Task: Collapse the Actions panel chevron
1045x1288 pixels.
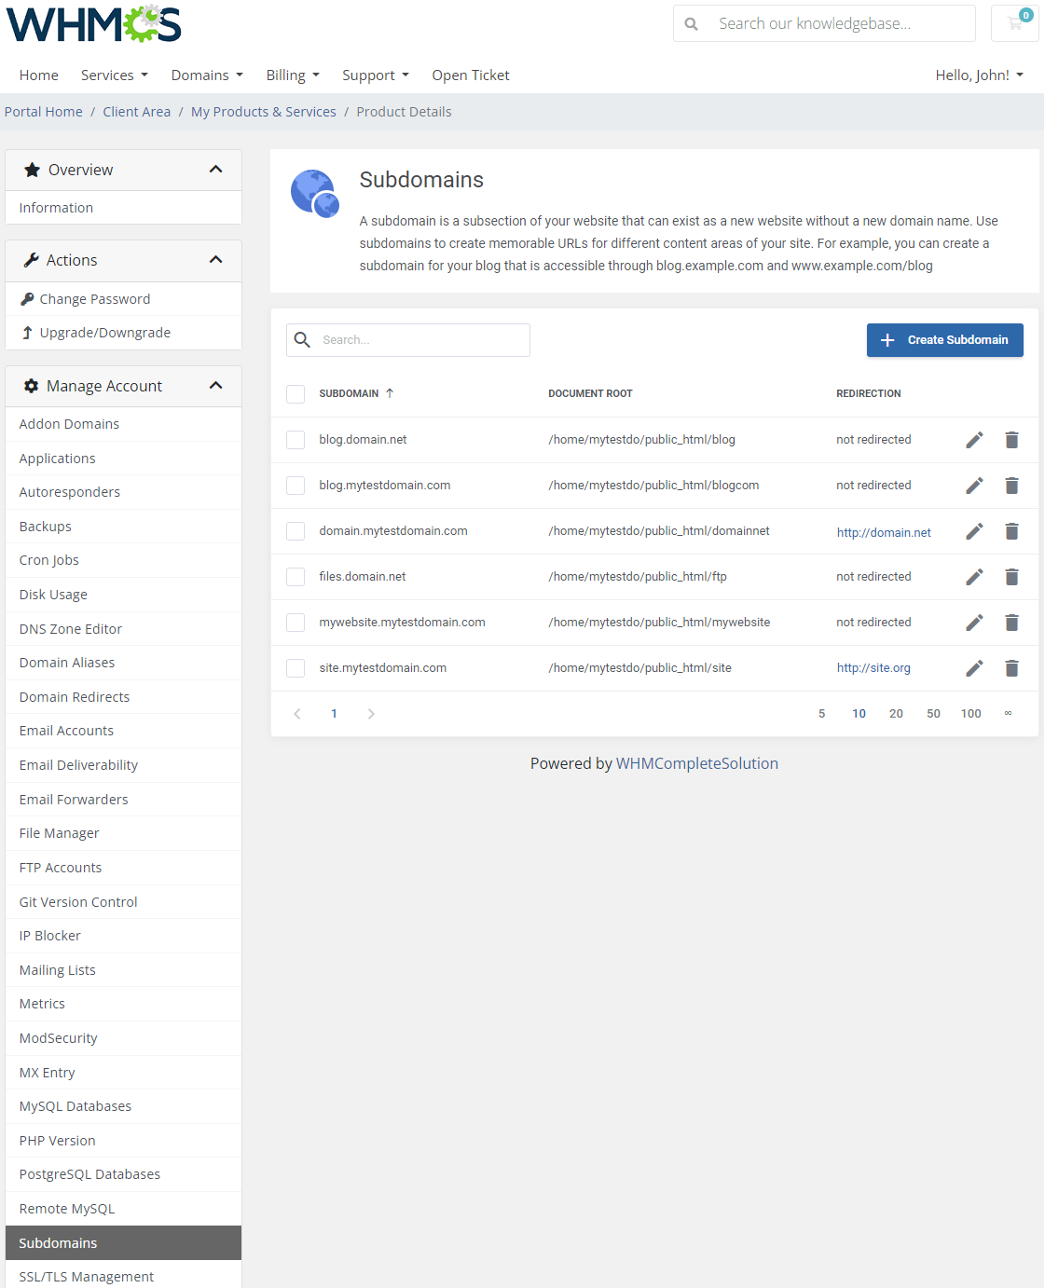Action: pyautogui.click(x=216, y=260)
